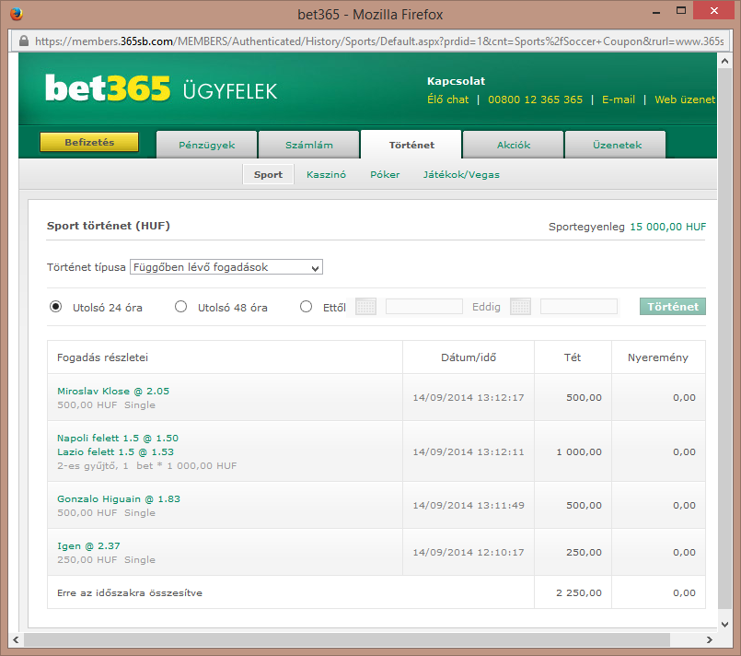Click the vertical scrollbar down arrow
This screenshot has height=656, width=741.
pos(724,625)
